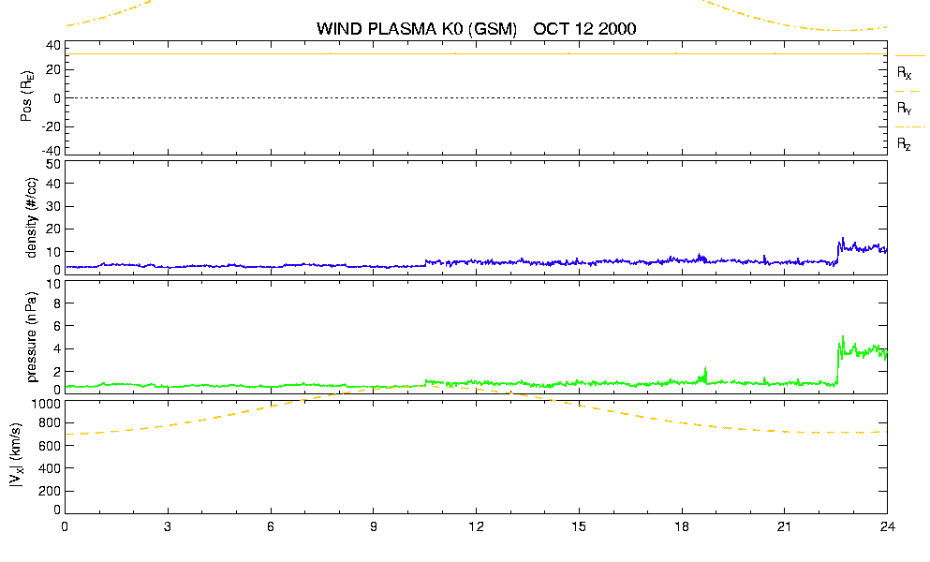Click the 'Pos (RE)' axis label

[27, 96]
